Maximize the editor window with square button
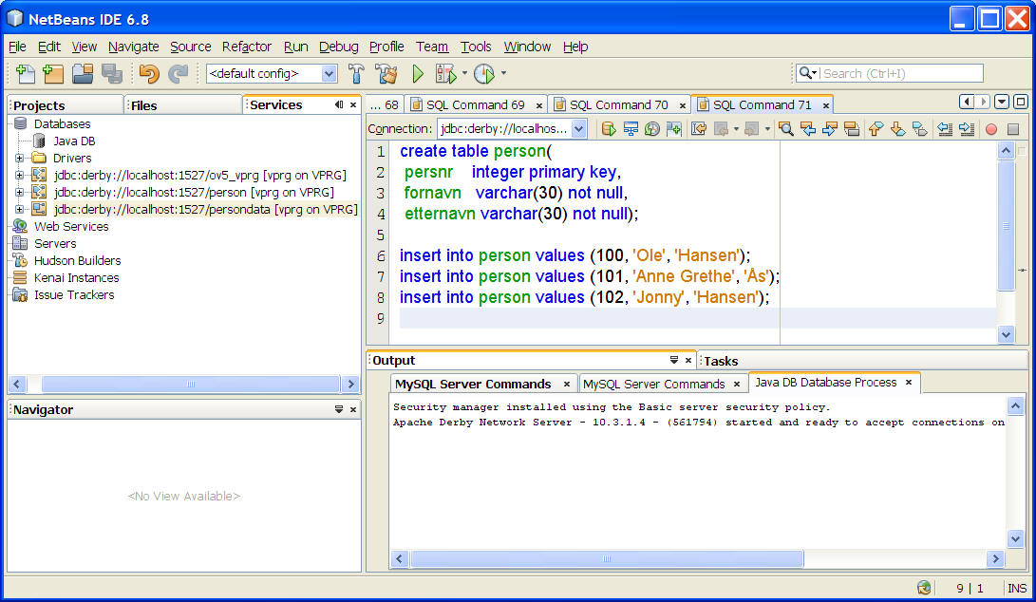Screen dimensions: 1036x602 1021,102
